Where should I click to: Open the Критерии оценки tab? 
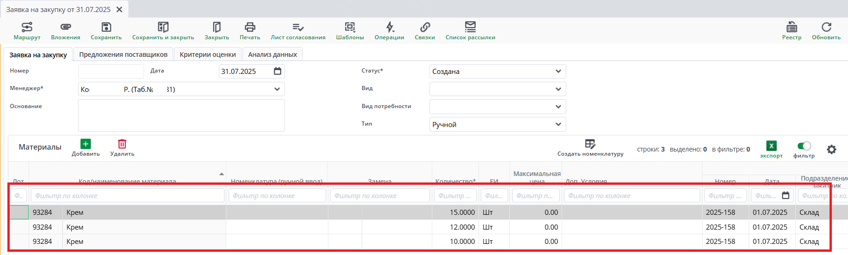point(208,55)
